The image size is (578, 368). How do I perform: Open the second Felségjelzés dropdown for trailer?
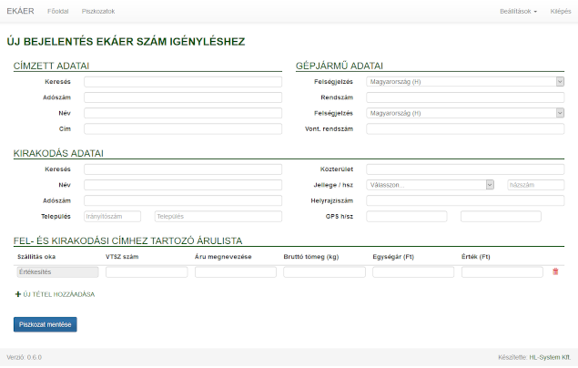coord(464,113)
